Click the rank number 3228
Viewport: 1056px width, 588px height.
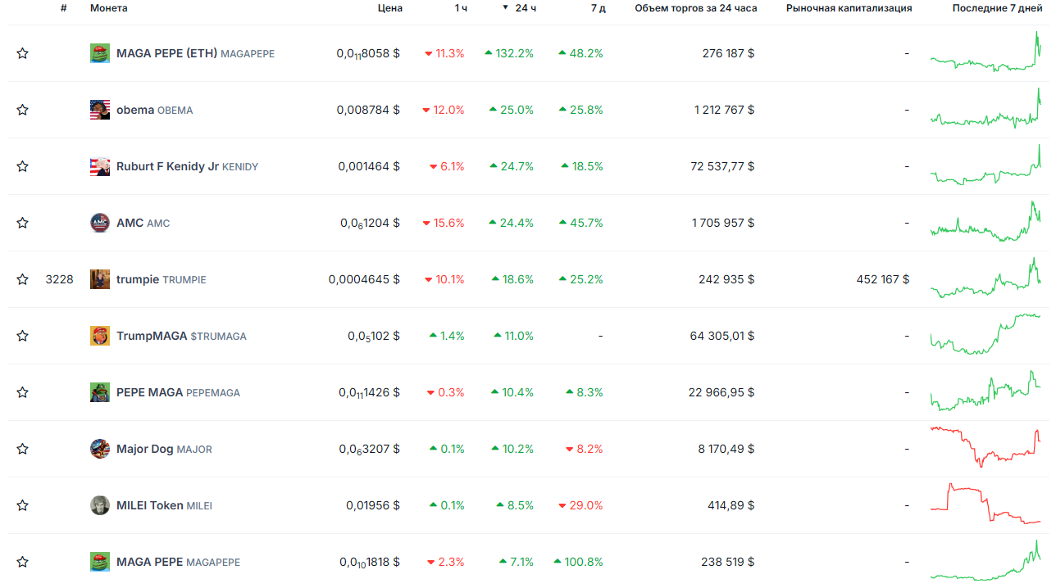tap(59, 279)
